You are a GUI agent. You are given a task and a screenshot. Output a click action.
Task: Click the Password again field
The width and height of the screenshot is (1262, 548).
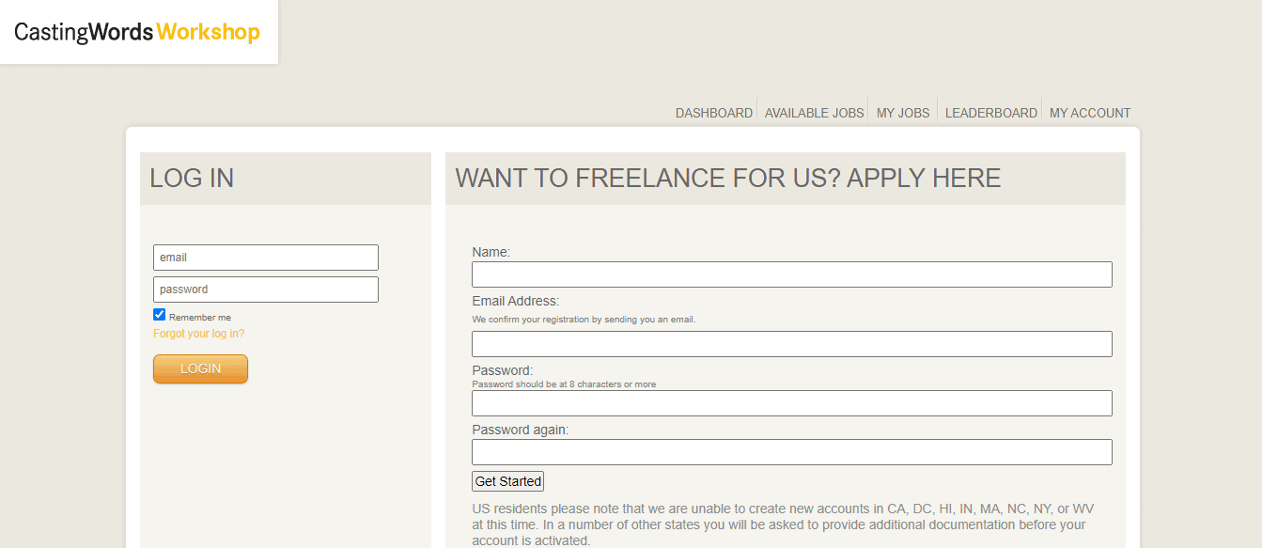pos(792,452)
